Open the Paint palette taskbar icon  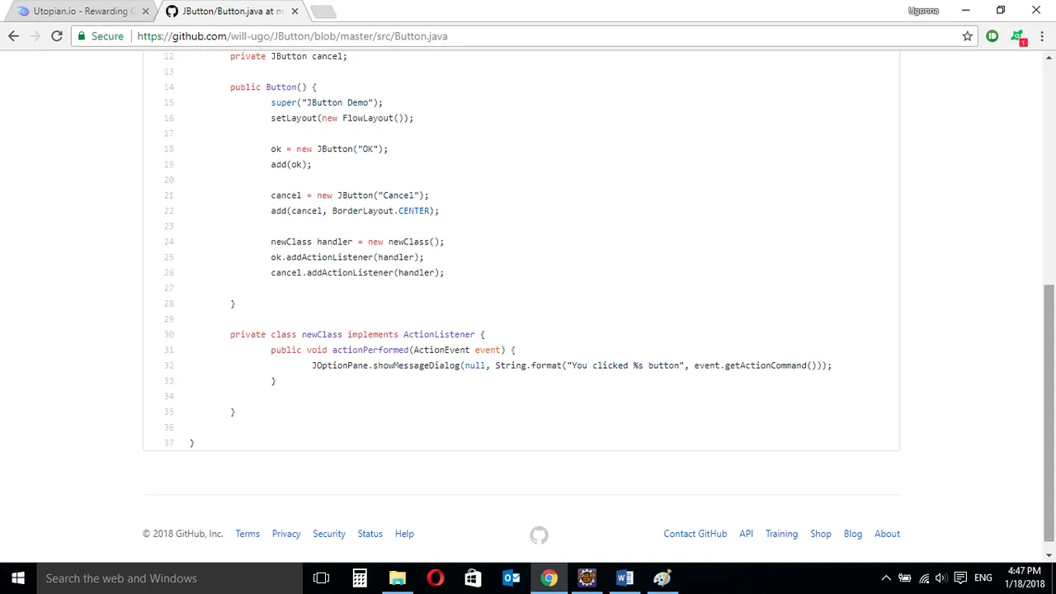click(x=662, y=578)
